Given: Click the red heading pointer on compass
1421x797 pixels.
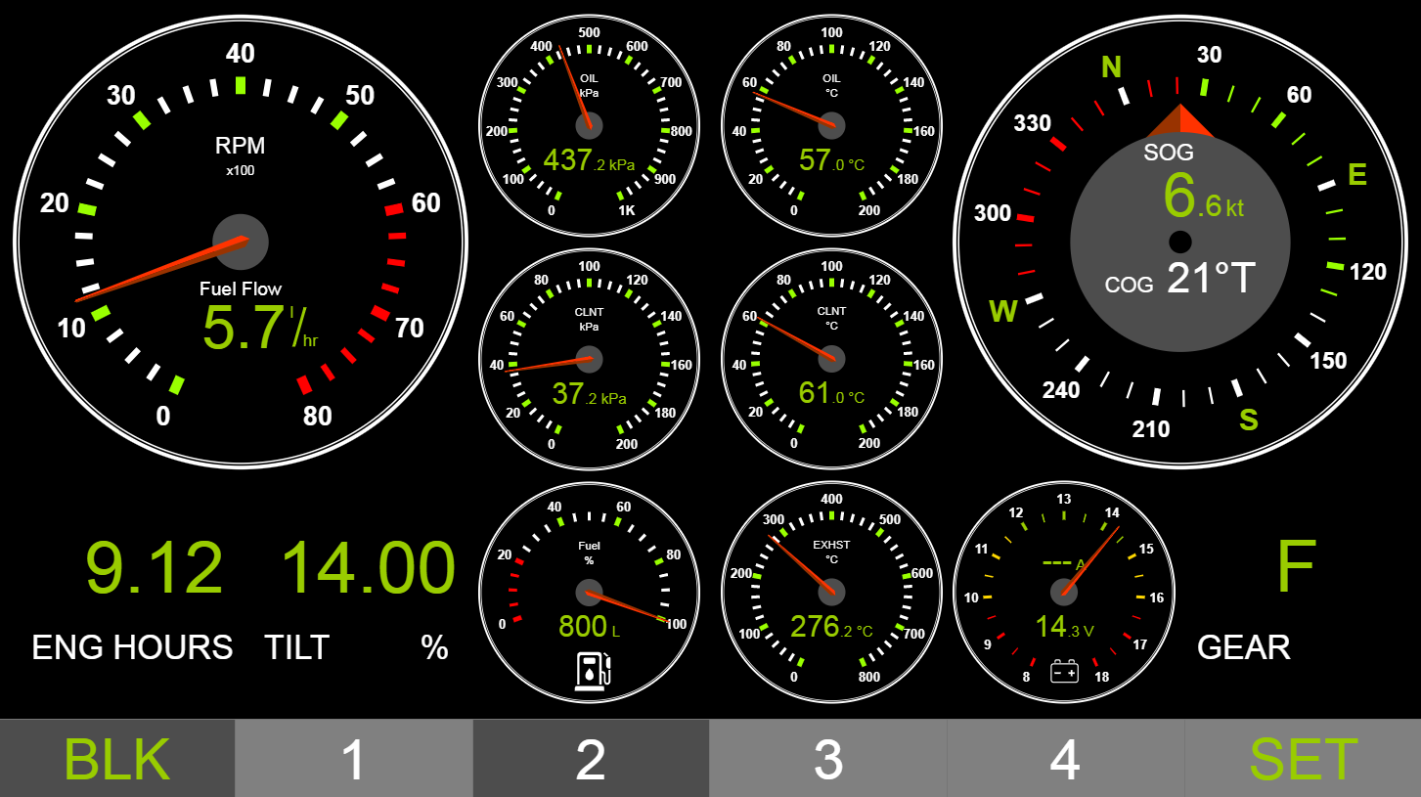Looking at the screenshot, I should 1180,120.
